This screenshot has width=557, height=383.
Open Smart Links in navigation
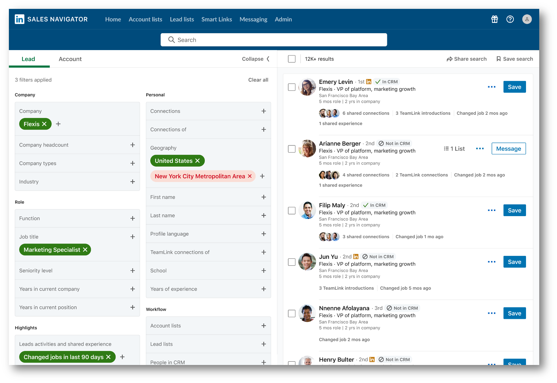pyautogui.click(x=217, y=19)
